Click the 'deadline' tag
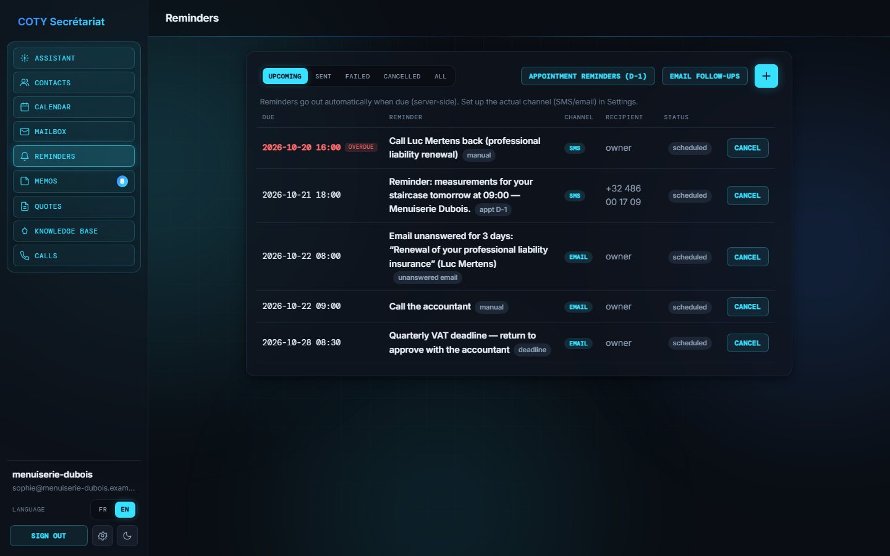 click(x=532, y=350)
